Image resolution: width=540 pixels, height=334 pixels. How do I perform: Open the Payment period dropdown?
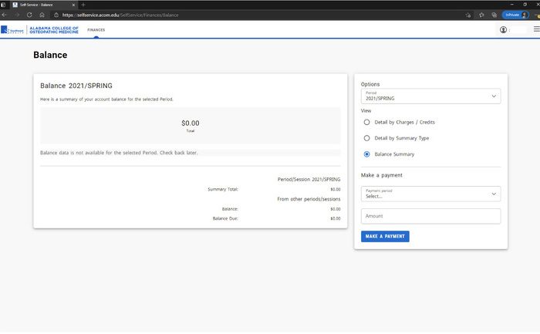point(430,194)
